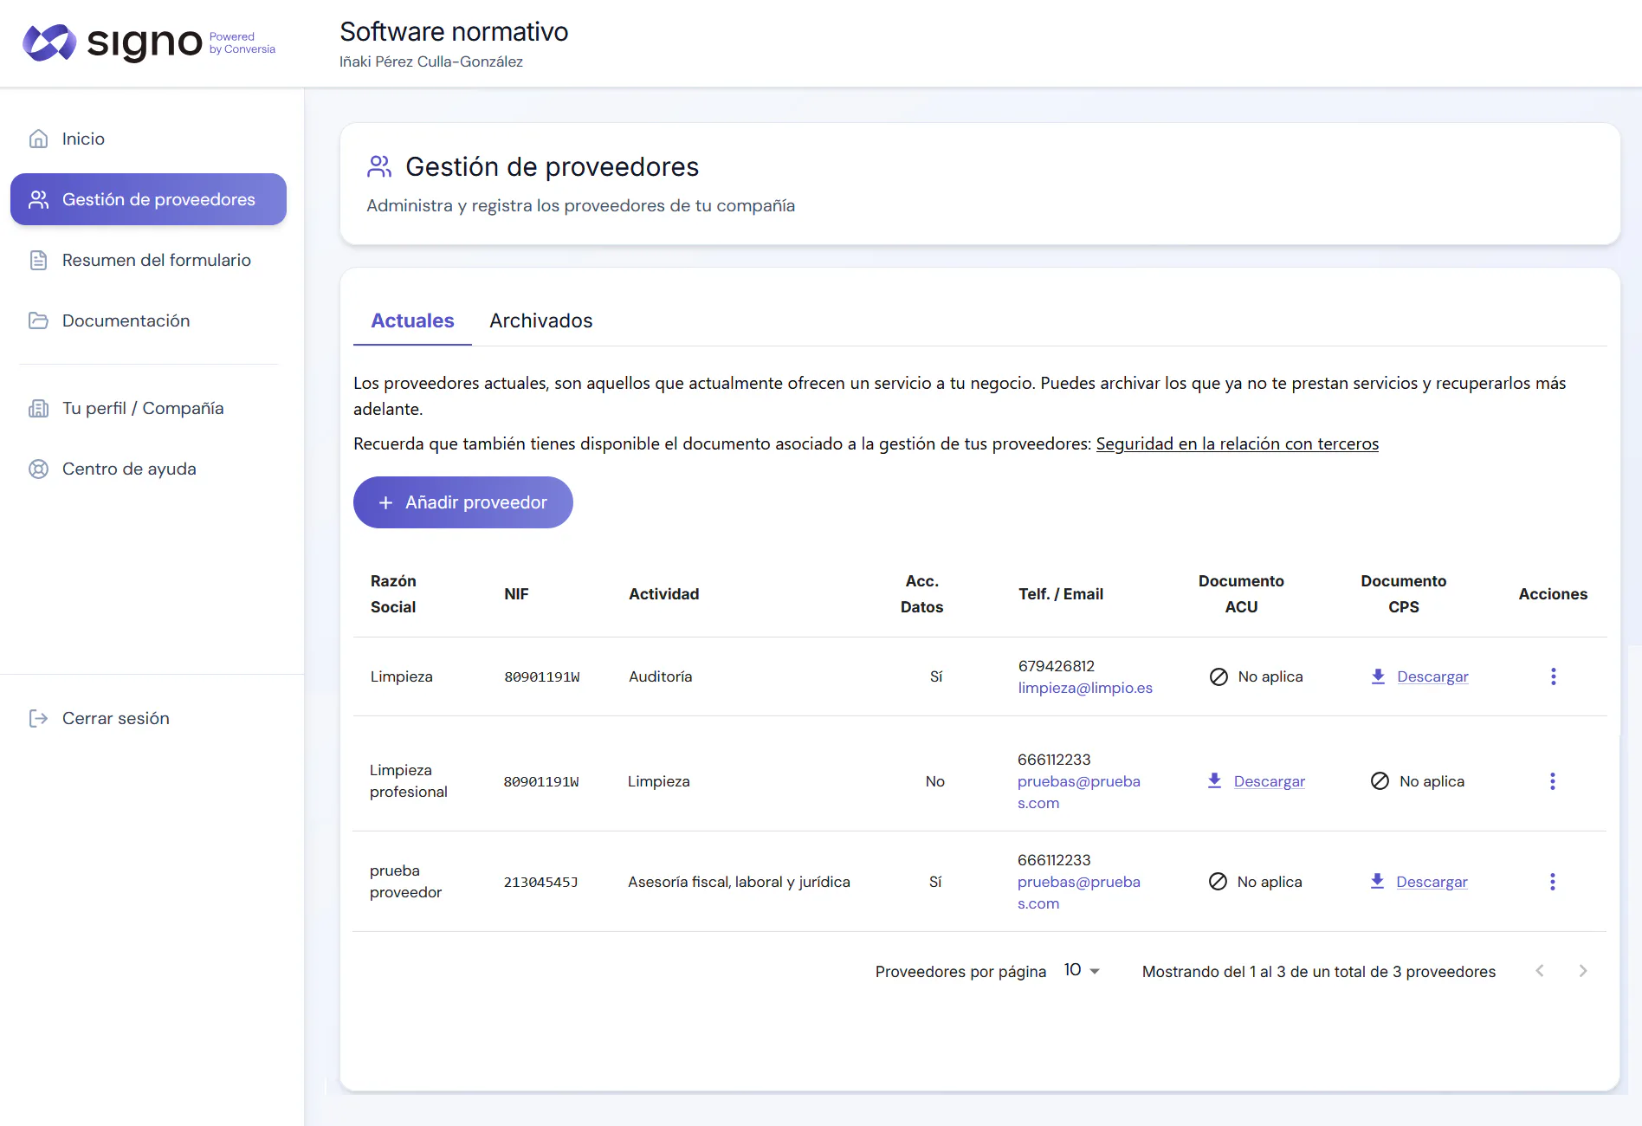Click NIF 21304545J cell
Viewport: 1642px width, 1126px height.
point(540,882)
